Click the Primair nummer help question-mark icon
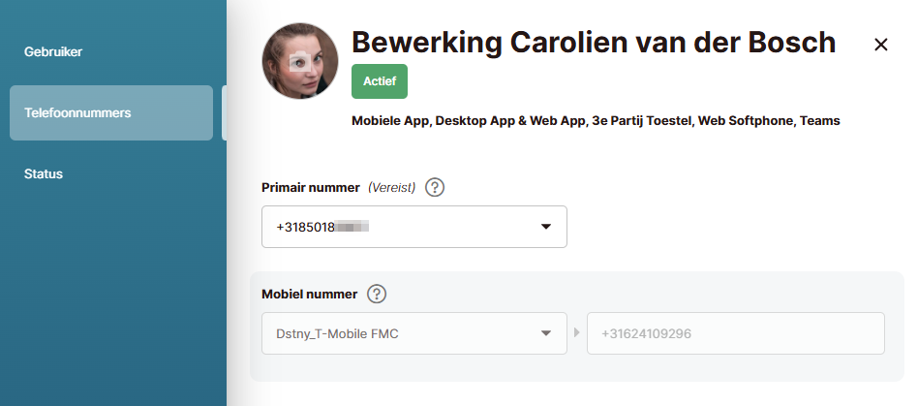Image resolution: width=918 pixels, height=406 pixels. (435, 187)
